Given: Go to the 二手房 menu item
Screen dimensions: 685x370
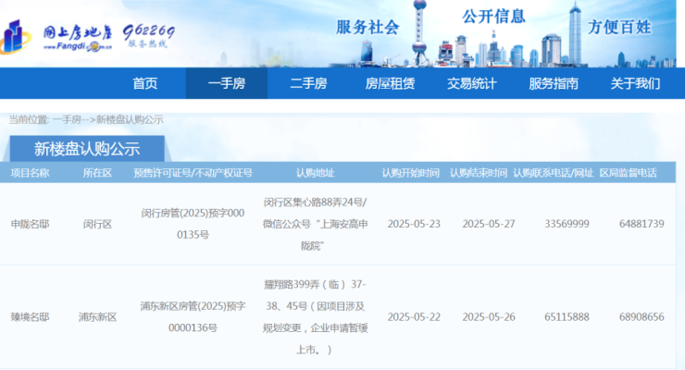Looking at the screenshot, I should (308, 83).
